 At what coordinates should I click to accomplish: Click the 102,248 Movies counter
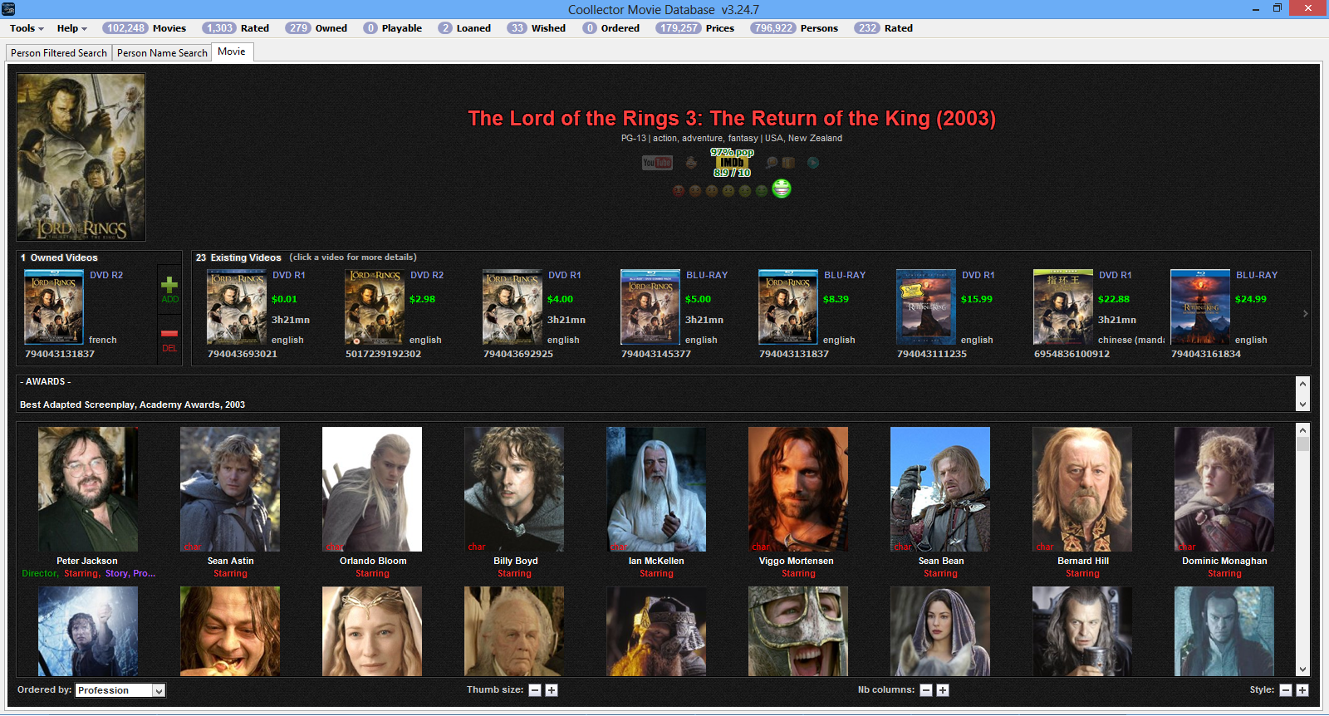145,28
